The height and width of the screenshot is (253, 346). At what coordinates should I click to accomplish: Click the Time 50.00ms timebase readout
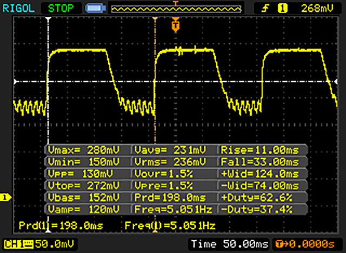pyautogui.click(x=229, y=244)
